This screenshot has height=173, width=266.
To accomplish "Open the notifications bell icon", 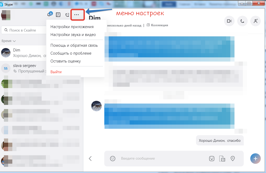I will pos(49,15).
